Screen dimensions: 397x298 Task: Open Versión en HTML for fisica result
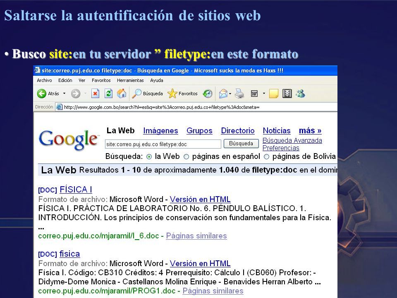[x=200, y=264]
